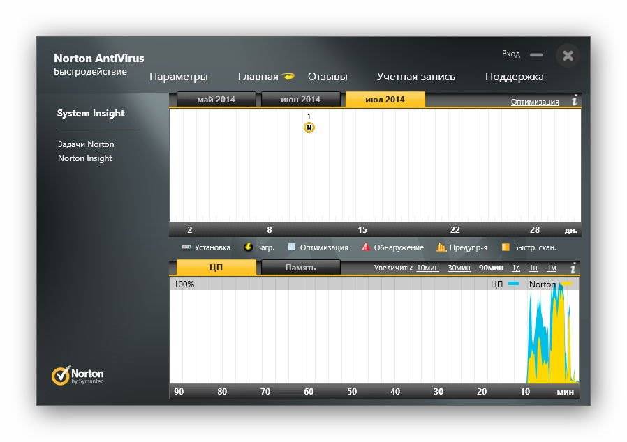Select the июл 2014 tab
Viewport: 627px width, 442px height.
(385, 100)
